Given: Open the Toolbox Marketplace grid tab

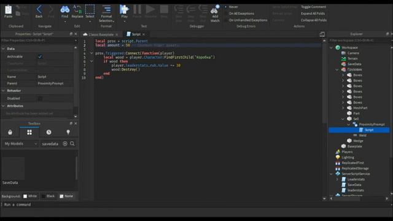Looking at the screenshot, I should point(29,132).
